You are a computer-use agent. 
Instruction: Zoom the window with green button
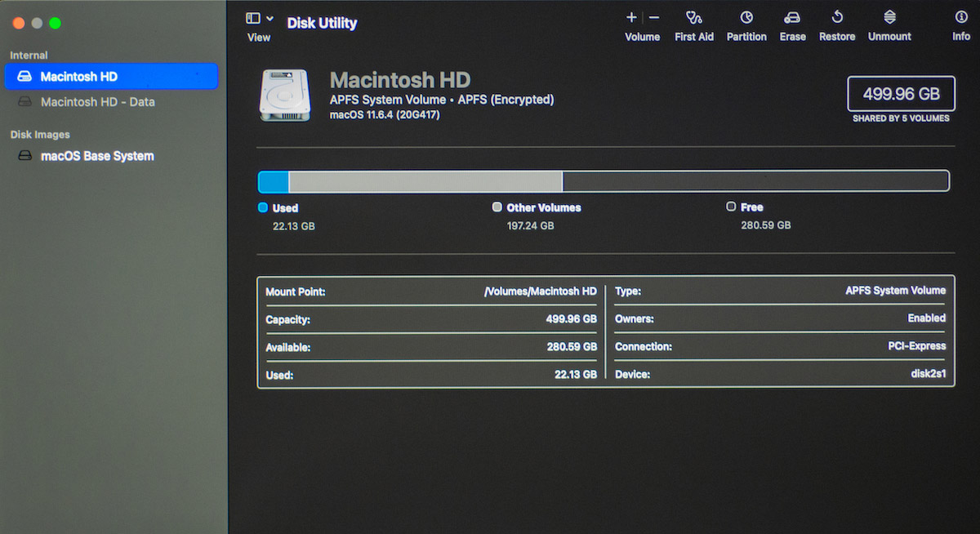56,23
